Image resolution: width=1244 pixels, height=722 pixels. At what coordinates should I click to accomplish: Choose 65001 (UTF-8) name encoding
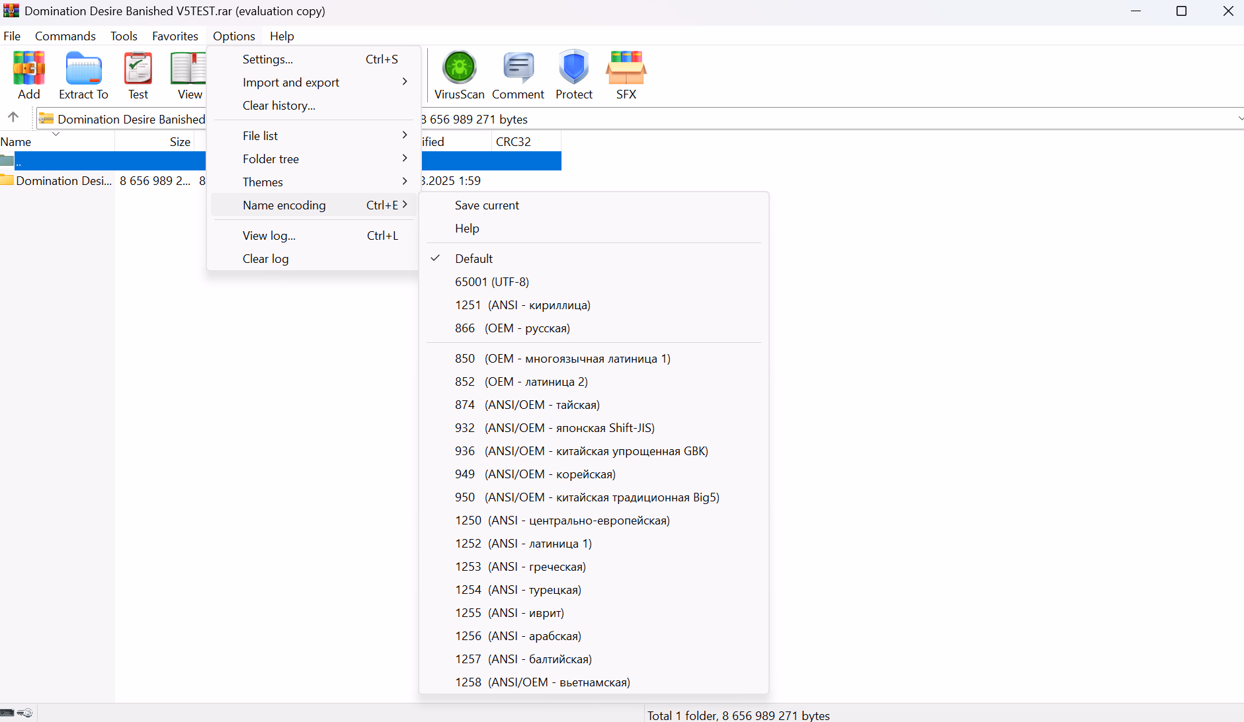coord(491,282)
